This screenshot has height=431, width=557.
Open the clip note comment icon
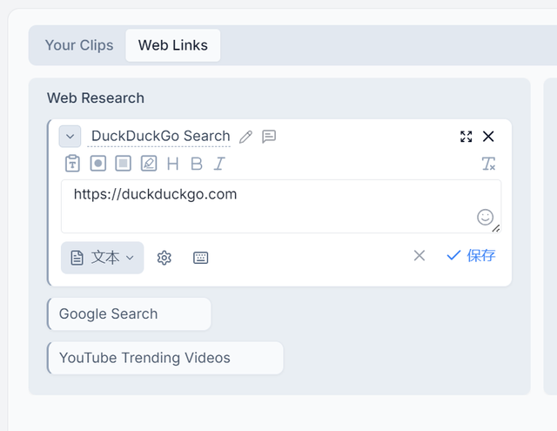click(x=269, y=137)
